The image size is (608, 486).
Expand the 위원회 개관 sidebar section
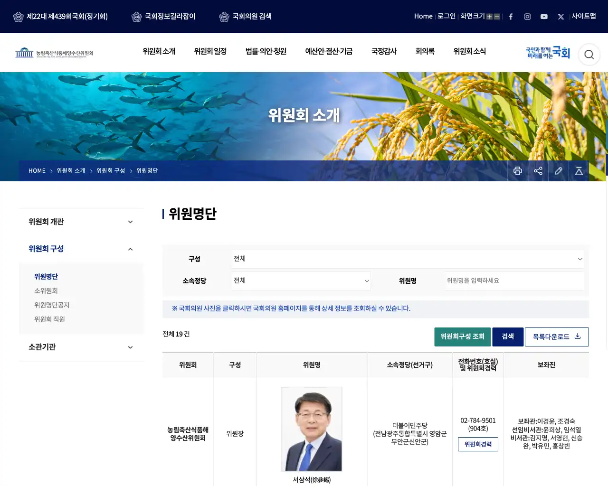tap(81, 222)
